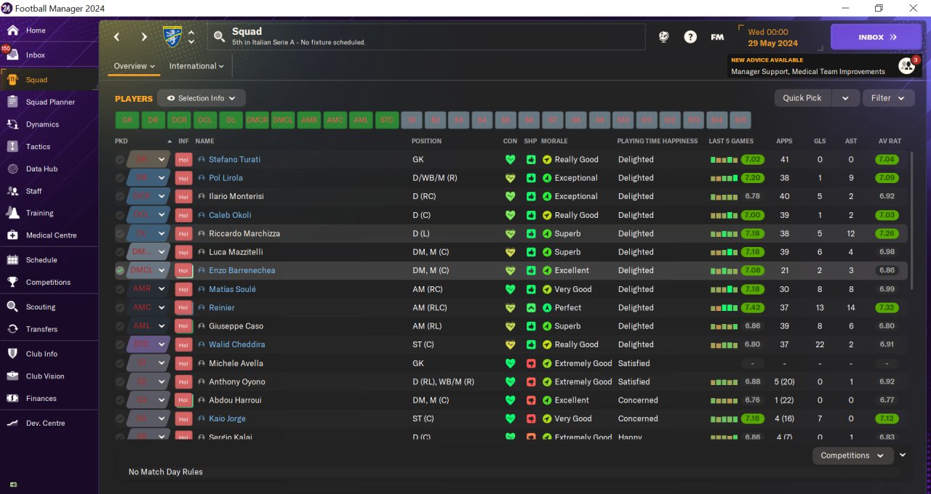Open the International tab menu

pos(196,66)
